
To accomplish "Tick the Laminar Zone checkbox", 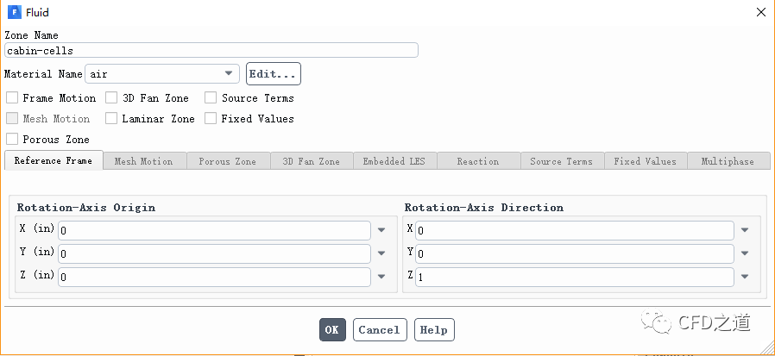I will tap(112, 119).
